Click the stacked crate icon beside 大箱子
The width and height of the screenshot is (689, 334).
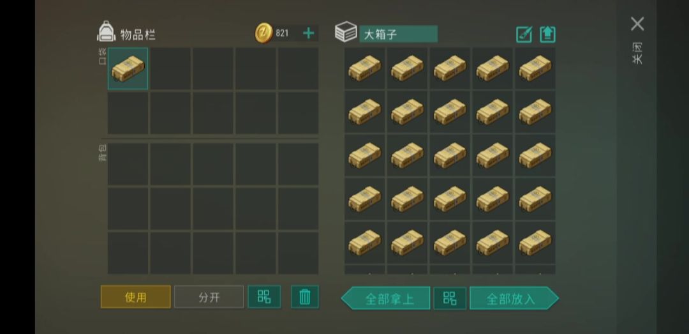[346, 32]
